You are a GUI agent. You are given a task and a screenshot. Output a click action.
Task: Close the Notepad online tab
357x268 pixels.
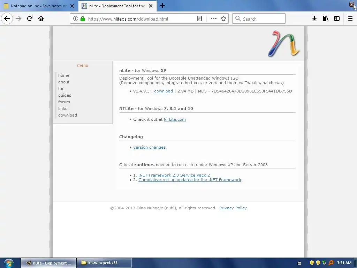click(x=72, y=6)
